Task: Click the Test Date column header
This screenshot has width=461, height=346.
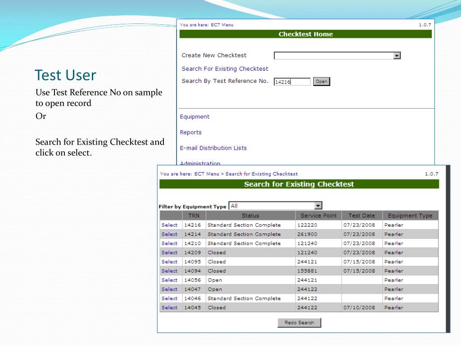Action: [x=362, y=216]
